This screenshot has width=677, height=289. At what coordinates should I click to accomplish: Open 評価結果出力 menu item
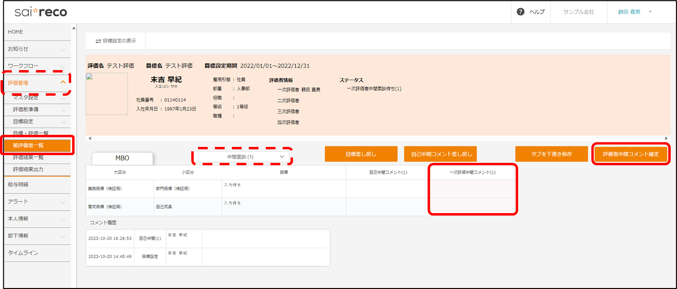pyautogui.click(x=31, y=169)
